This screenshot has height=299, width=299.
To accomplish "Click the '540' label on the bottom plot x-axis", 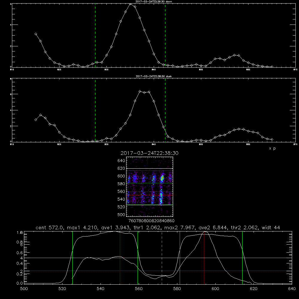I will (x=100, y=289).
